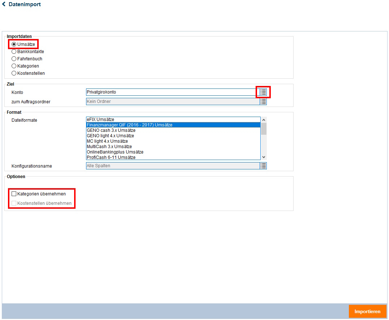This screenshot has height=320, width=389.
Task: Open the Konfigurationsname list icon
Action: tap(263, 166)
